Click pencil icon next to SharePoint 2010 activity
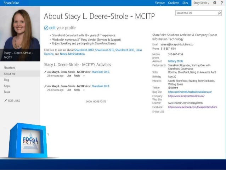226x170 pixels. [x=45, y=72]
